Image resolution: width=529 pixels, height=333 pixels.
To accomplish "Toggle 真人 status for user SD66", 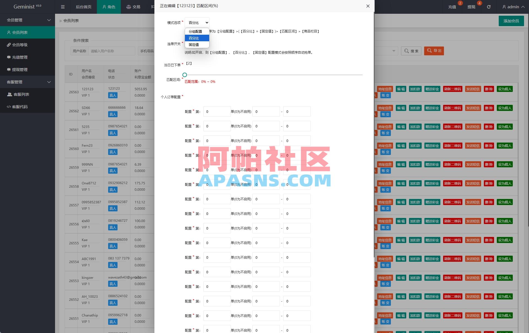I will click(113, 114).
